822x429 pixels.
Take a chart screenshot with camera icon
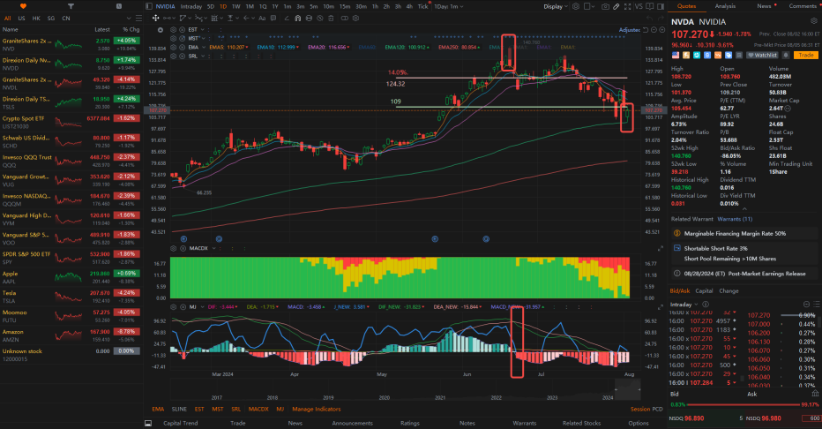click(x=605, y=6)
